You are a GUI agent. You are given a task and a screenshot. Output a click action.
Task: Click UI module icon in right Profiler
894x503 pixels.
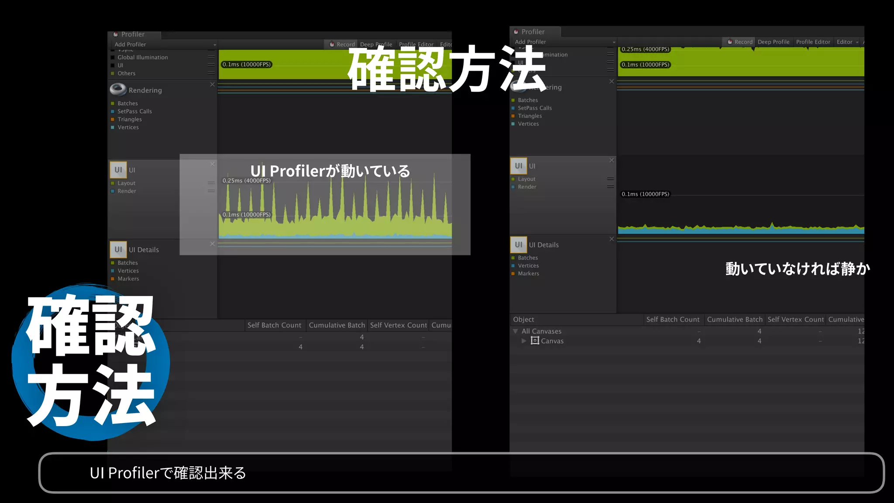(x=519, y=166)
